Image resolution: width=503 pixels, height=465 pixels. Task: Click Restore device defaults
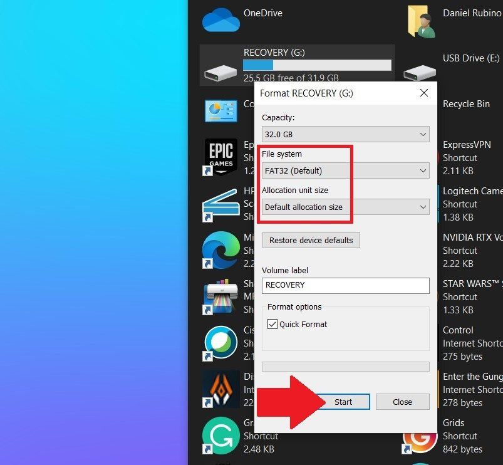[x=311, y=240]
